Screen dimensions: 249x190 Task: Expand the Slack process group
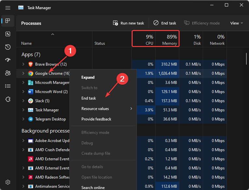23,101
